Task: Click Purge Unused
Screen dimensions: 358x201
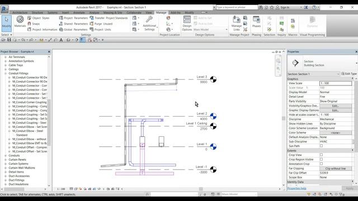Action: 101,23
